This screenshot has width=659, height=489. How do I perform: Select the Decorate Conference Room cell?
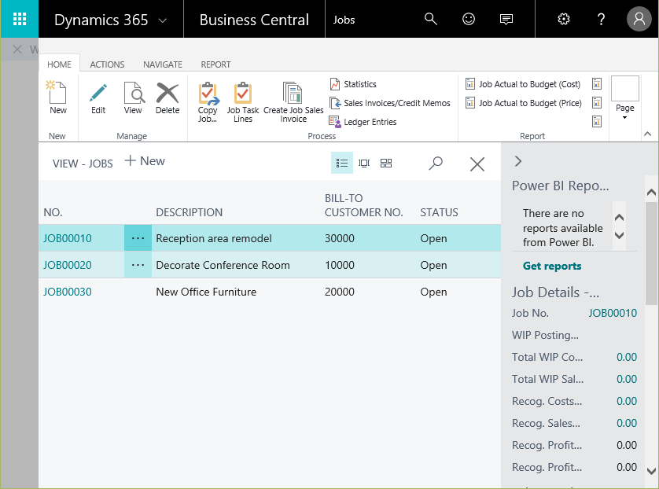[x=223, y=265]
